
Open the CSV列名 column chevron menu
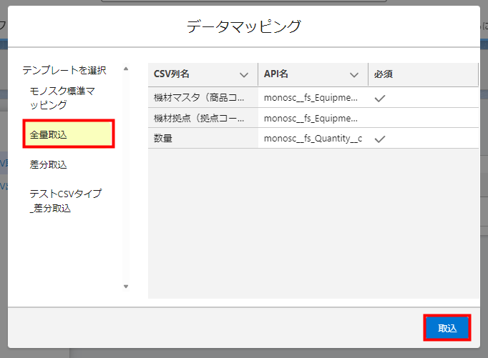click(x=244, y=74)
